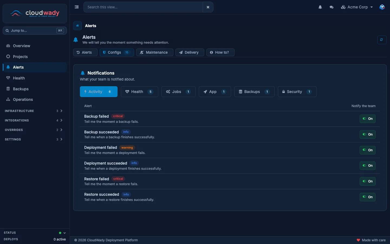This screenshot has width=390, height=244.
Task: Toggle Deployment succeeded notification
Action: (368, 166)
